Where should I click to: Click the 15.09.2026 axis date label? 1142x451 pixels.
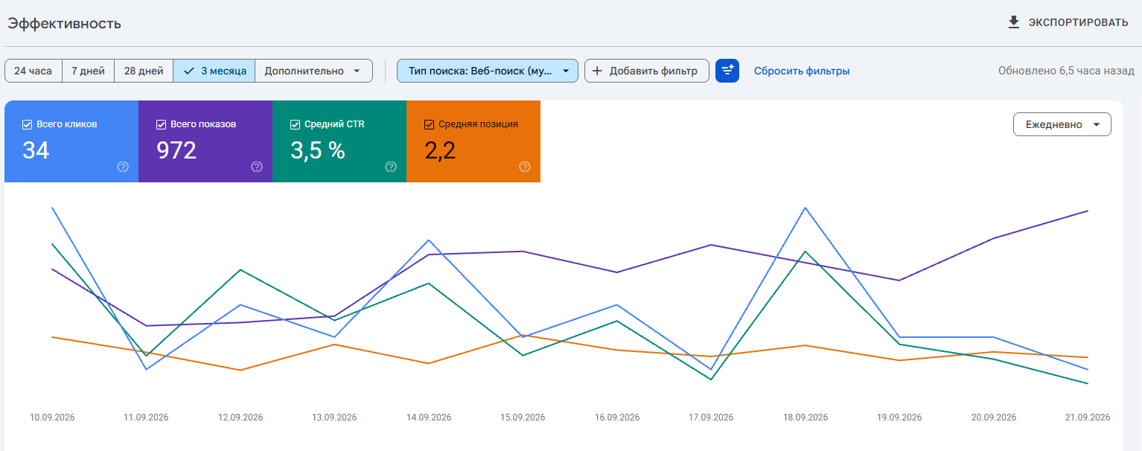click(523, 418)
